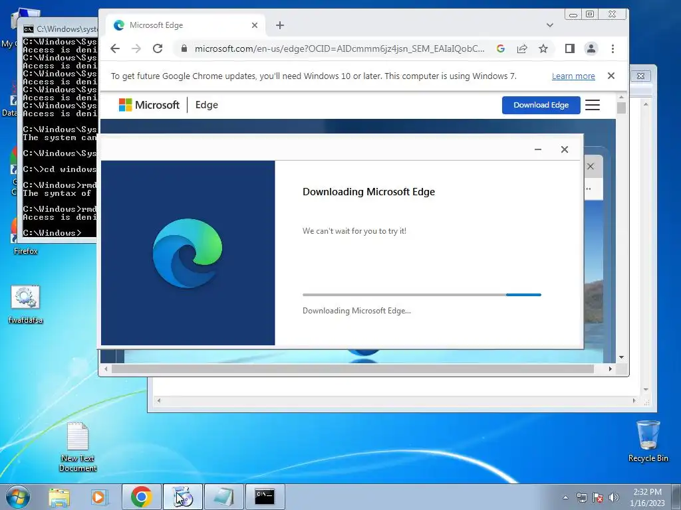Click the installer disc taskbar icon
This screenshot has height=510, width=681.
click(183, 497)
